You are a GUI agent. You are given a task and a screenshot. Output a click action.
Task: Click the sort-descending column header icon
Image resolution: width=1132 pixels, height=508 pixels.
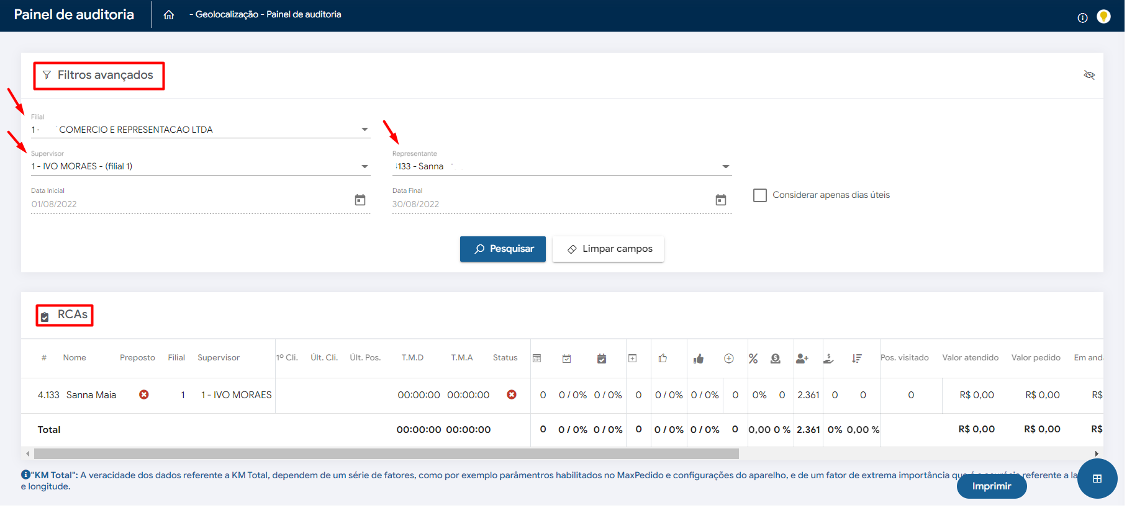857,359
